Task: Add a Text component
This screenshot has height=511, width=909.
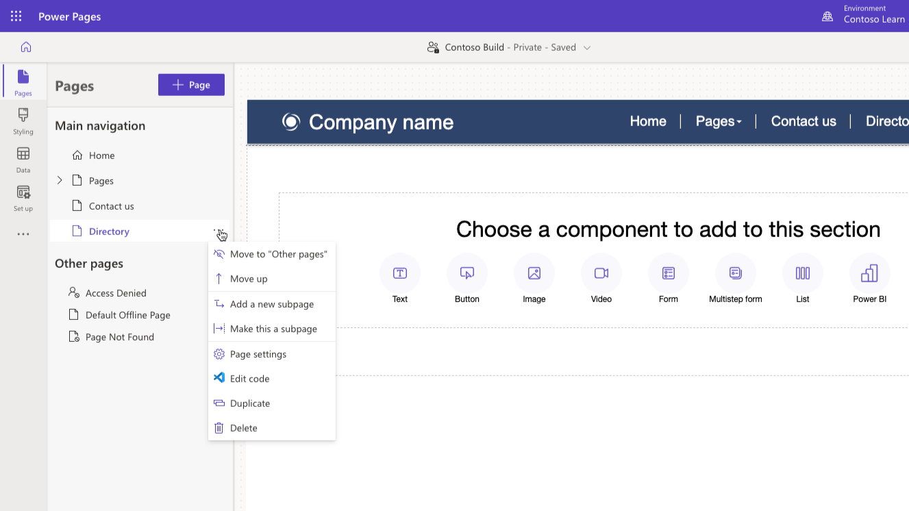Action: click(400, 279)
